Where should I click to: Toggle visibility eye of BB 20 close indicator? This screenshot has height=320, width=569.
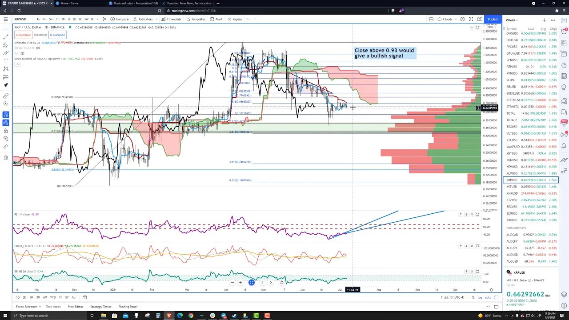[38, 48]
